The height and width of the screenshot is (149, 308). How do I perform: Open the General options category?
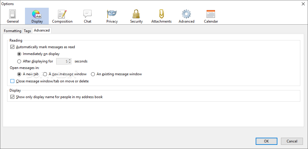[x=13, y=16]
